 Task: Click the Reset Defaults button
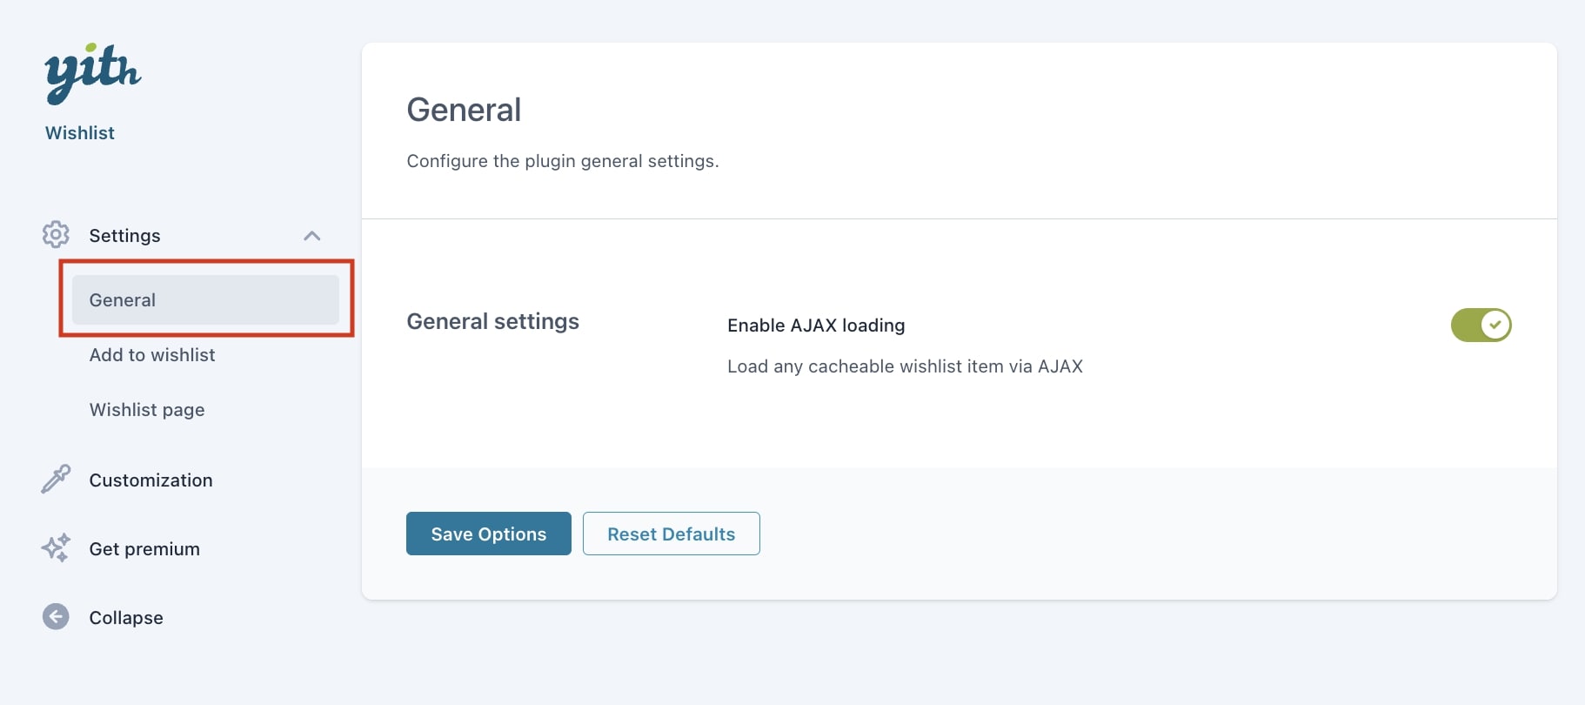pyautogui.click(x=672, y=534)
